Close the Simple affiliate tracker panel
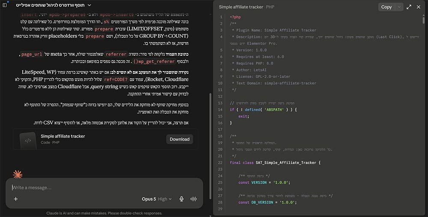The height and width of the screenshot is (217, 428). (419, 7)
